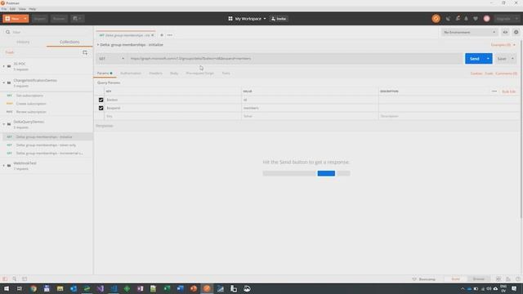Click the Comments (0) link
Screen dimensions: 523x294
[x=506, y=73]
